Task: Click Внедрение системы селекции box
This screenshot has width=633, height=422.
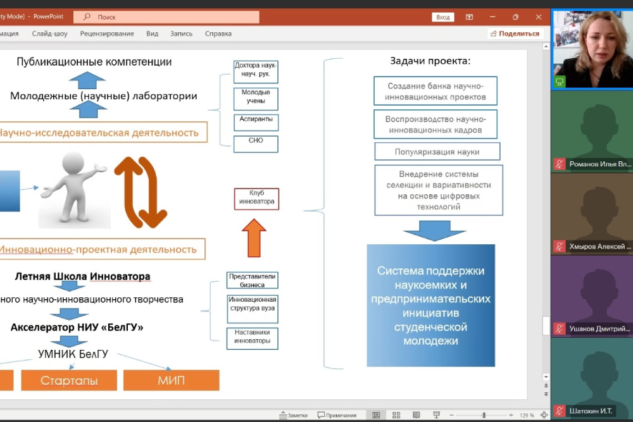Action: pos(439,190)
